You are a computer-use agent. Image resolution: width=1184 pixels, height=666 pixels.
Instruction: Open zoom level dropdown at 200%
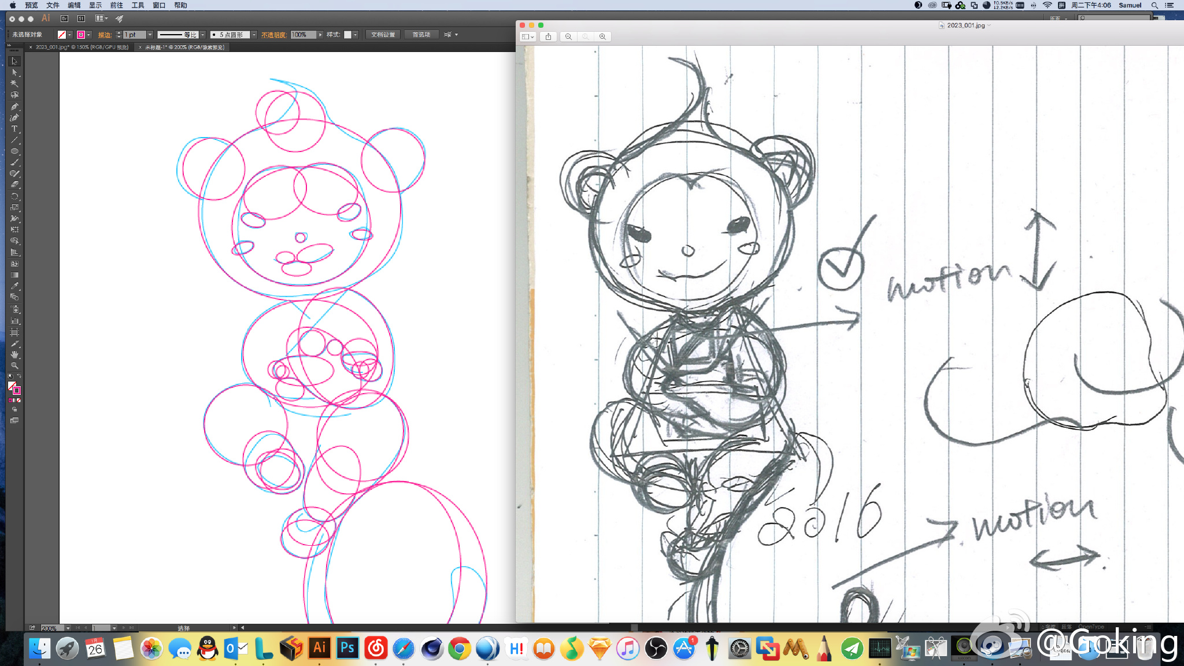pyautogui.click(x=68, y=628)
